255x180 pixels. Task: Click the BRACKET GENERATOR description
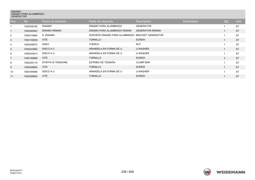click(x=150, y=35)
